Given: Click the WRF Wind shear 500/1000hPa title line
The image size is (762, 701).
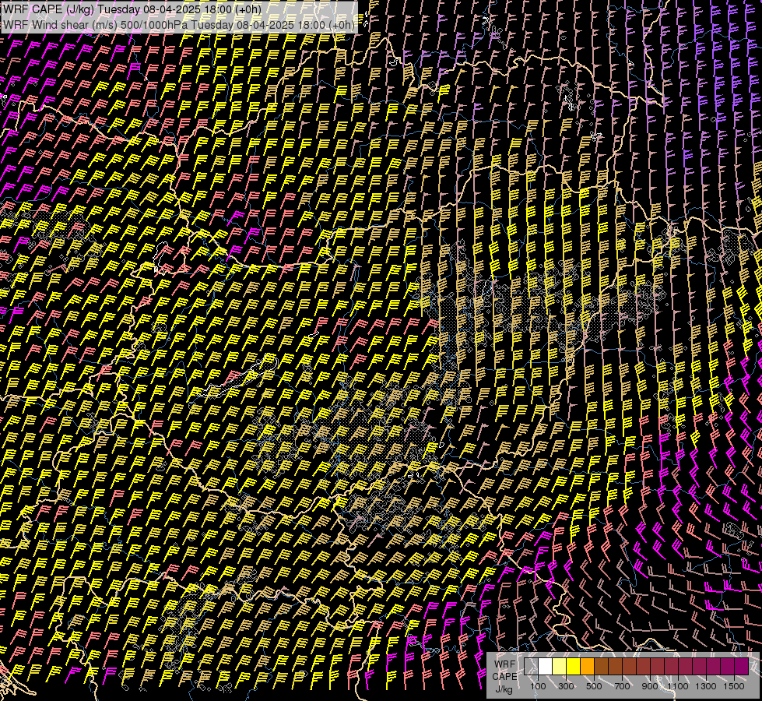Looking at the screenshot, I should [178, 25].
